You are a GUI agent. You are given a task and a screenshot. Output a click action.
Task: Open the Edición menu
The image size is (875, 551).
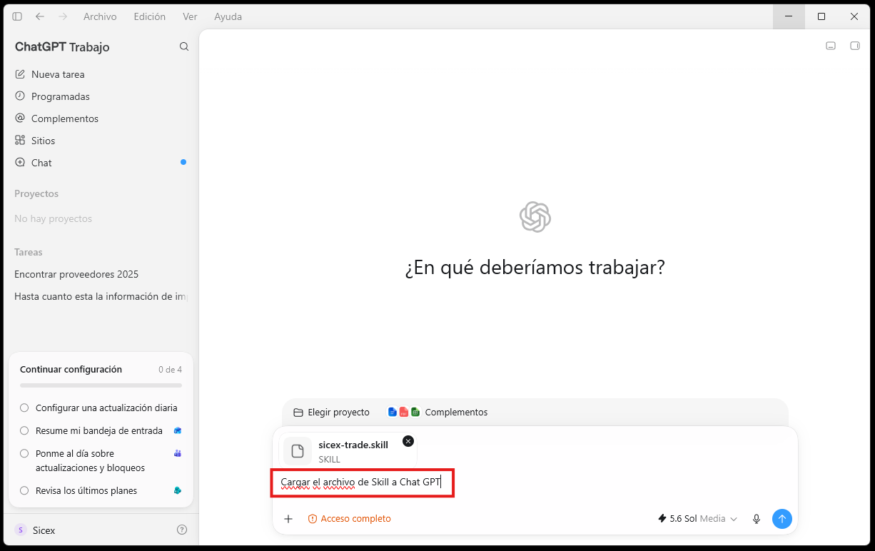(x=150, y=16)
